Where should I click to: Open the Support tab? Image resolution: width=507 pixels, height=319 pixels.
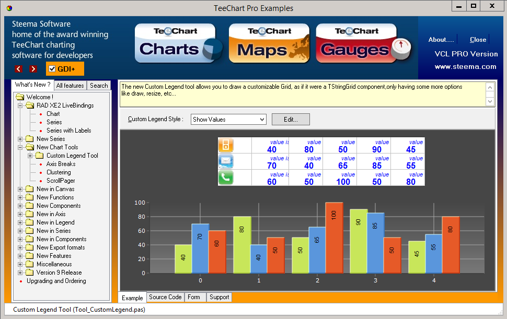pos(219,297)
